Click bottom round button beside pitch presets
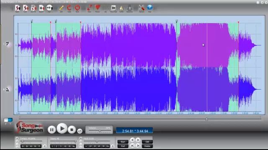 (81, 147)
